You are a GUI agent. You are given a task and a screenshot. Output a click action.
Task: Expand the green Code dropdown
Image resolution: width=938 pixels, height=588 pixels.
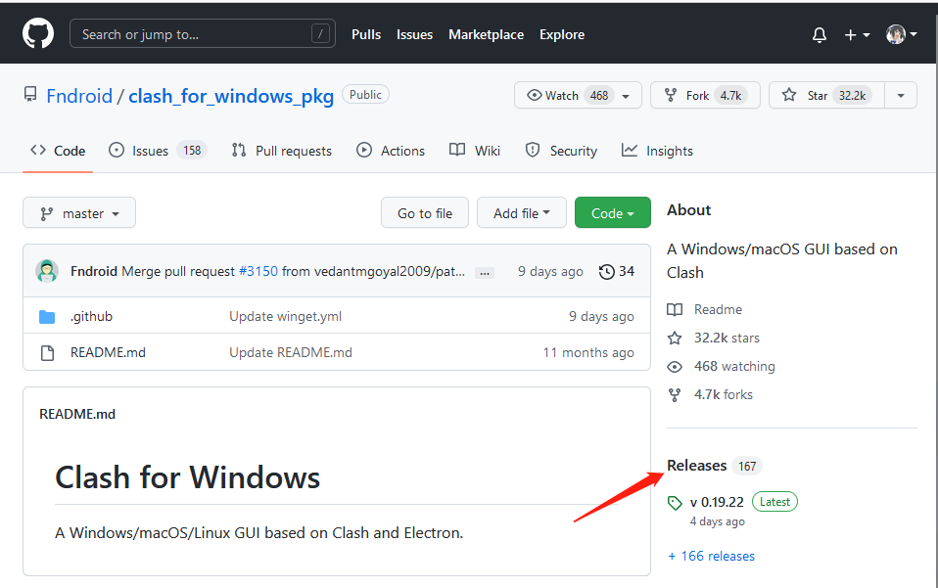612,213
